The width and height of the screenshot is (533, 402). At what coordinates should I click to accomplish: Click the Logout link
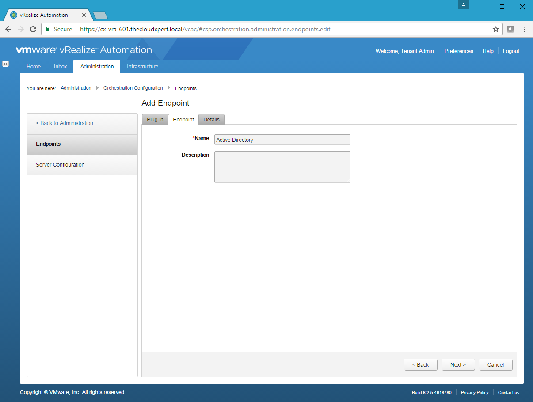(511, 51)
